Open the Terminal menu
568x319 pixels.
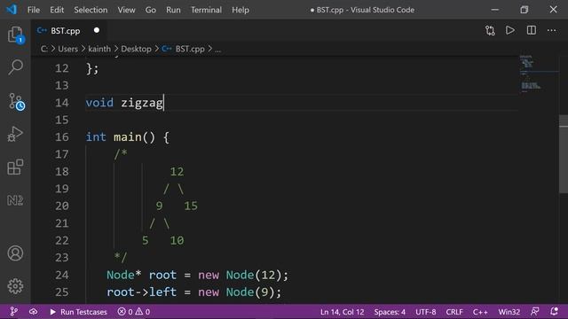click(x=206, y=10)
